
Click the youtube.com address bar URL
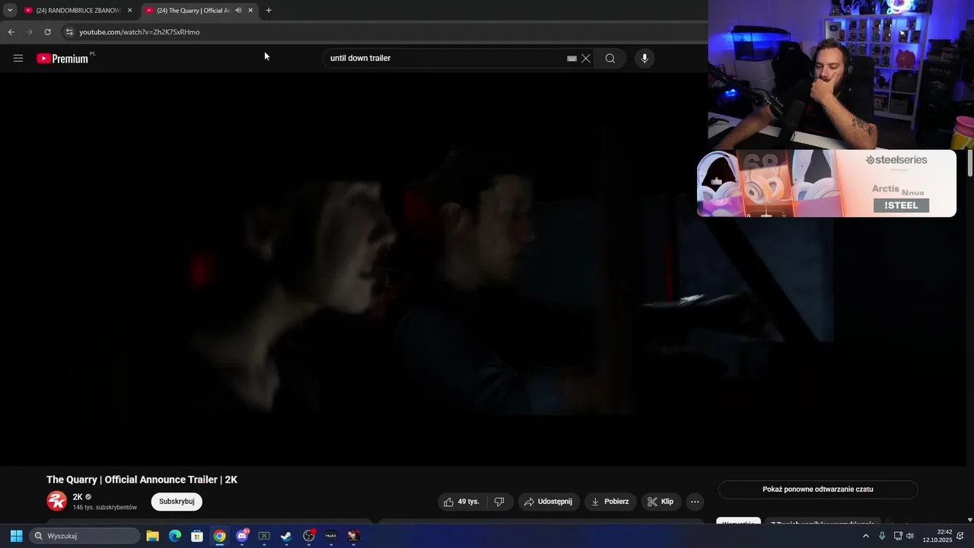[139, 32]
